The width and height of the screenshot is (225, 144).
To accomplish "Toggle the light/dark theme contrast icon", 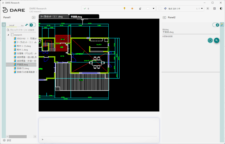I will pyautogui.click(x=221, y=9).
